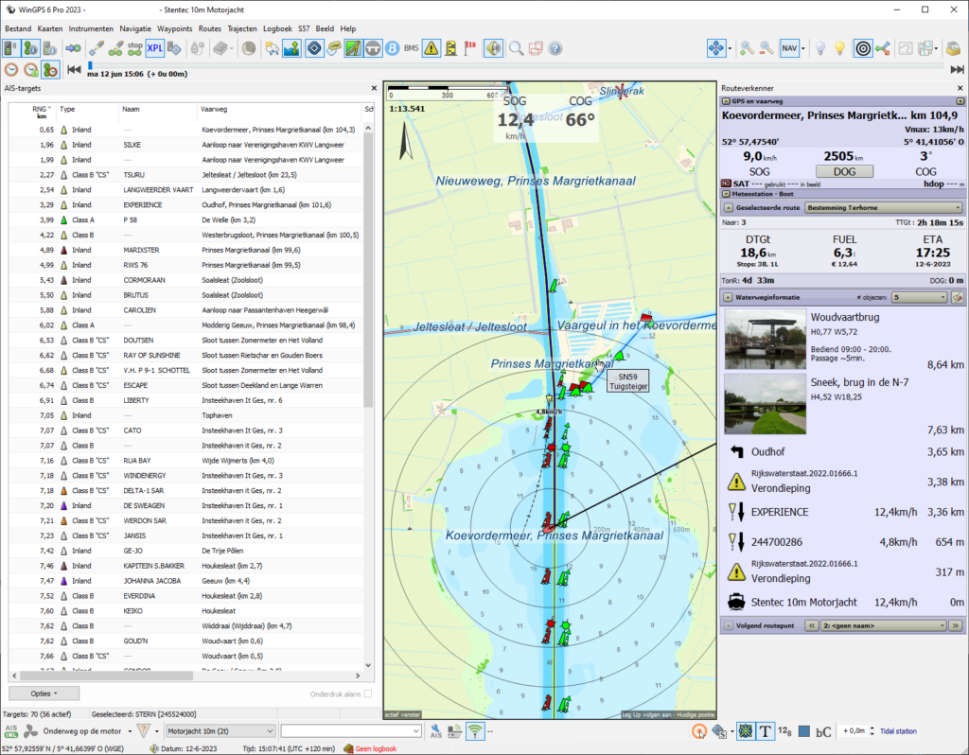
Task: Open the magnifier search icon
Action: [516, 48]
